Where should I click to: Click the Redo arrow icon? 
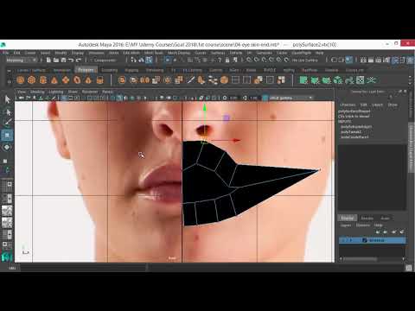tap(78, 60)
